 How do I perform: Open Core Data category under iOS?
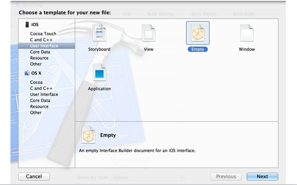click(40, 52)
